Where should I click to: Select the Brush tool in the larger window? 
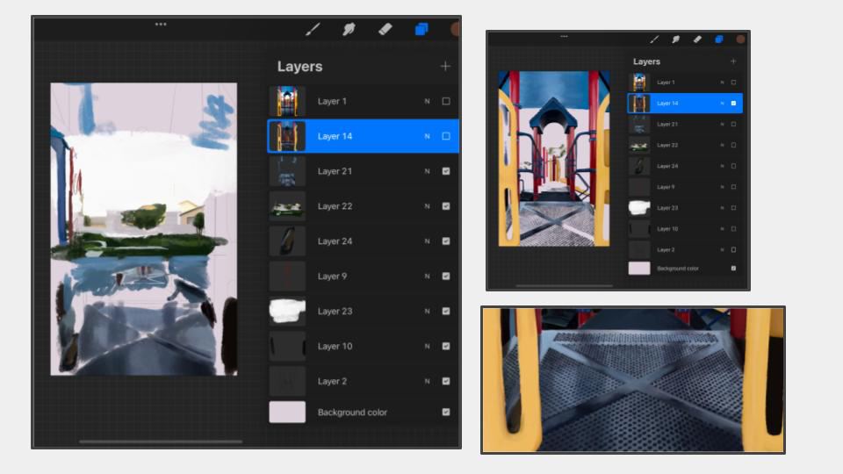pyautogui.click(x=313, y=29)
